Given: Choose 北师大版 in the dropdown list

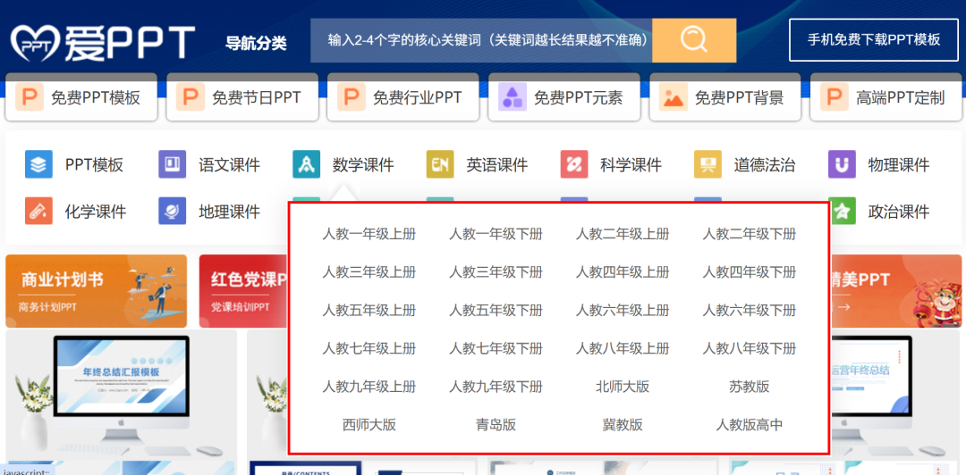Looking at the screenshot, I should pos(623,387).
